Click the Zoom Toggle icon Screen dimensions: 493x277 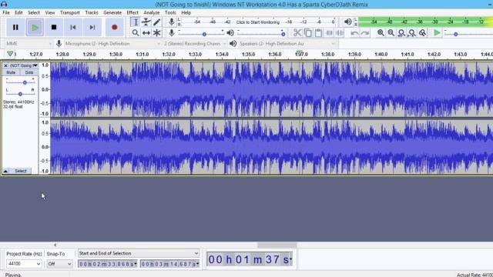pos(422,32)
